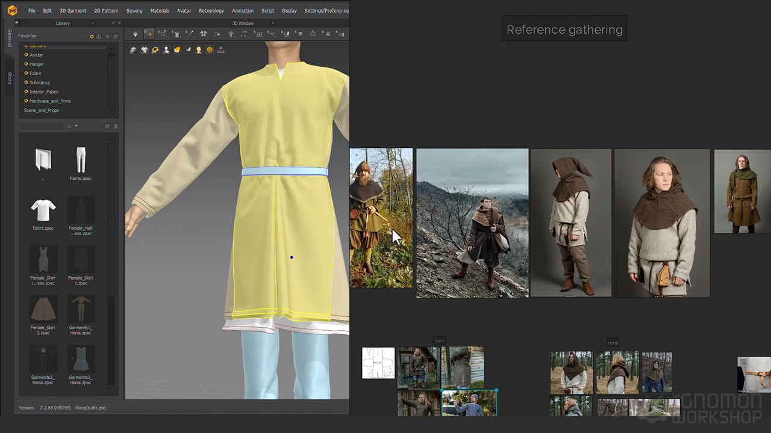Viewport: 771px width, 433px height.
Task: Refresh the Favorites list
Action: click(116, 36)
